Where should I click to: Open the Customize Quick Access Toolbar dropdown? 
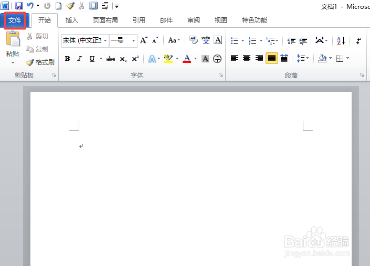pyautogui.click(x=117, y=6)
